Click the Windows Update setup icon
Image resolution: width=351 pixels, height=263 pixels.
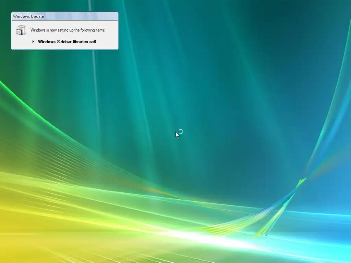point(21,30)
